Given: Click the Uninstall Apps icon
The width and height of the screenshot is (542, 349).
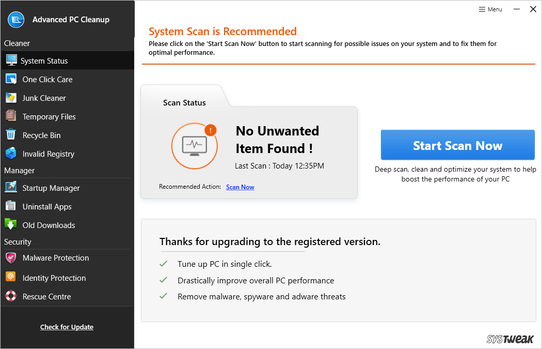Looking at the screenshot, I should pyautogui.click(x=11, y=206).
